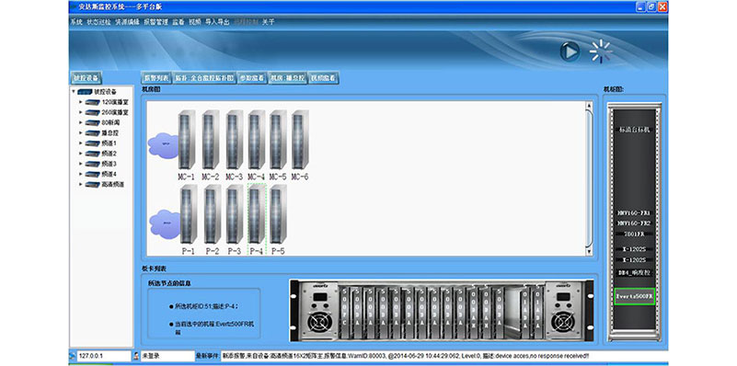
Task: Expand the 频道1 tree node
Action: point(81,143)
